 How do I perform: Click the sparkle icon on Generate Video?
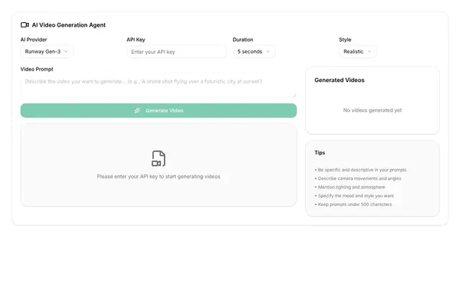137,110
